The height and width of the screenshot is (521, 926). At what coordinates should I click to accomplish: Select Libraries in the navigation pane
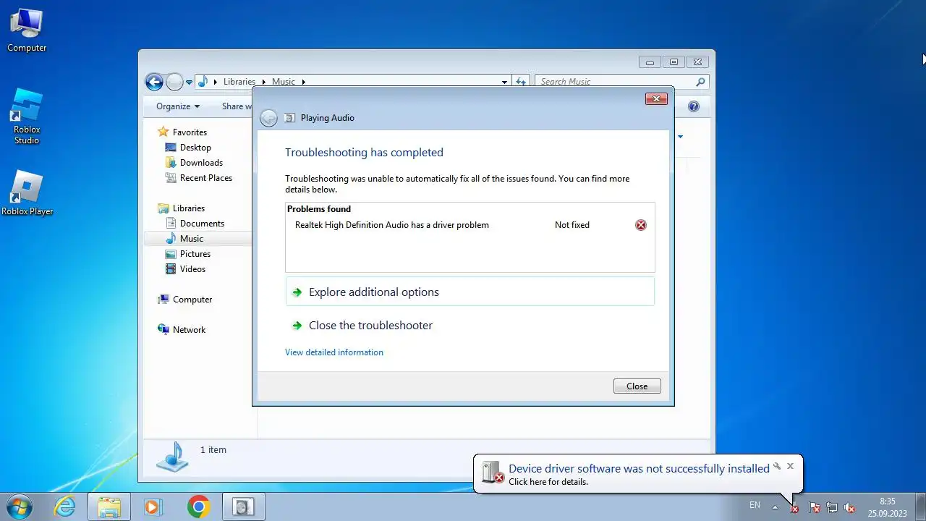click(189, 208)
